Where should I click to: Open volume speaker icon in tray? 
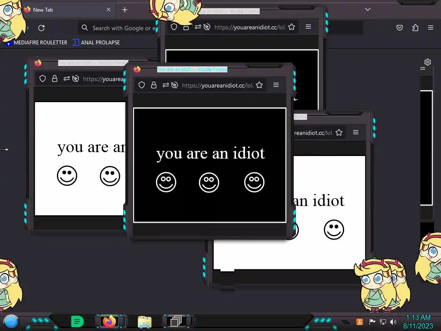[393, 322]
